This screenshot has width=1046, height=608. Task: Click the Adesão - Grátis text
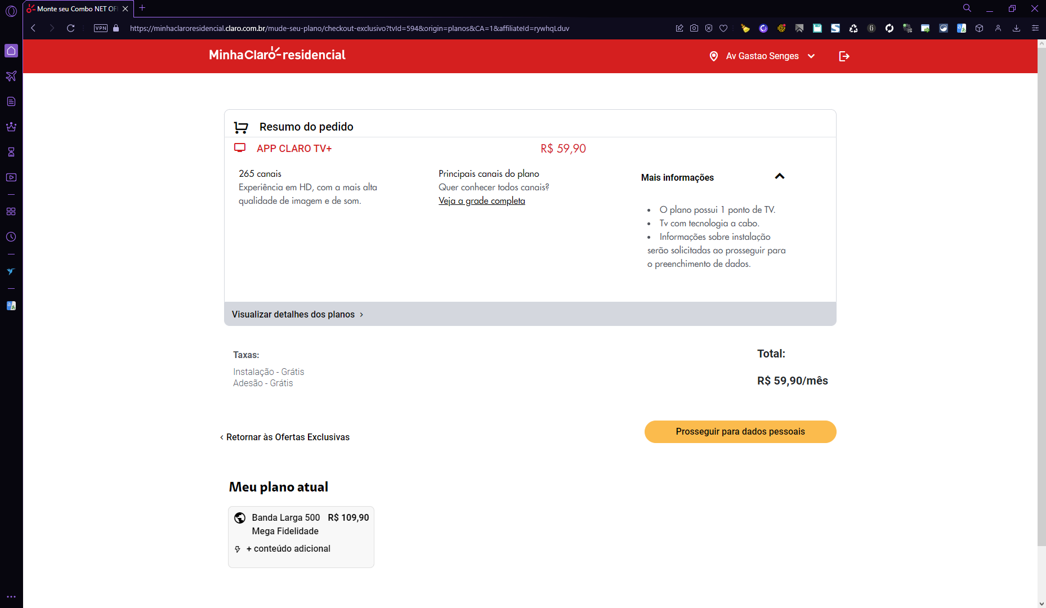pos(263,383)
